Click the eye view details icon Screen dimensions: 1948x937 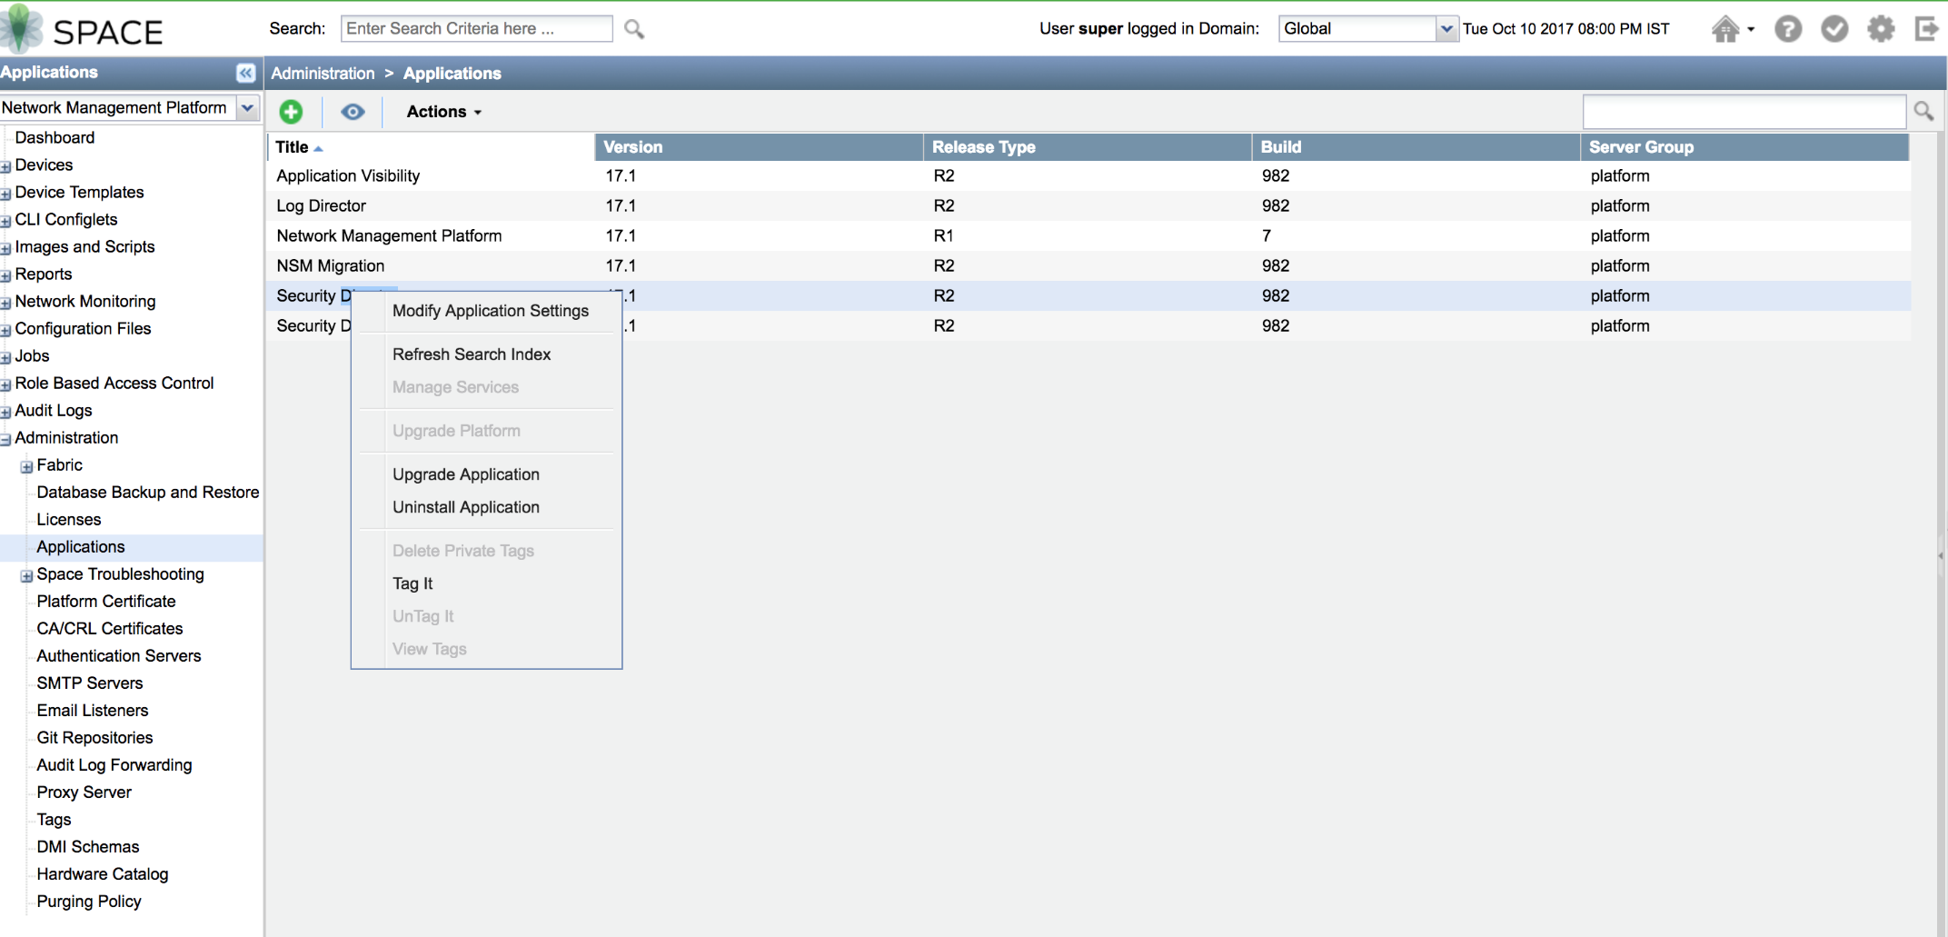353,112
